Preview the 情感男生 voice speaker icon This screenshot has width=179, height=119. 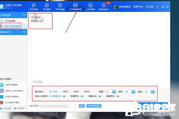pyautogui.click(x=118, y=96)
